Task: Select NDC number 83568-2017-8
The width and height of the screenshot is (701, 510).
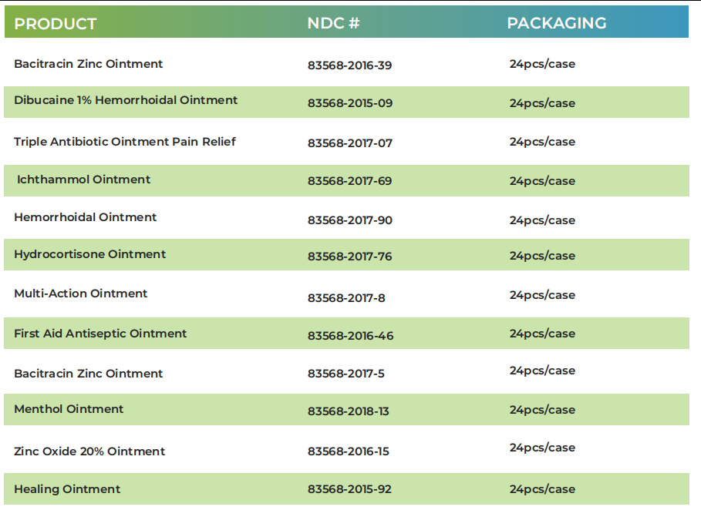Action: click(346, 298)
